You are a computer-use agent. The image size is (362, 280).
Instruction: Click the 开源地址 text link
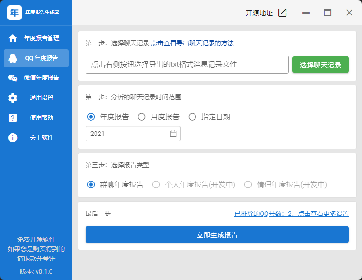(259, 13)
